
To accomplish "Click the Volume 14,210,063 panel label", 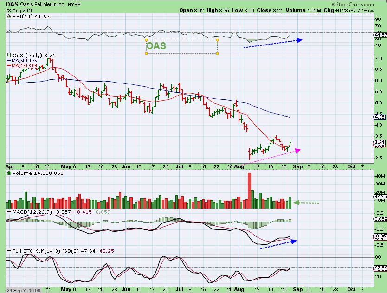I will click(x=38, y=173).
